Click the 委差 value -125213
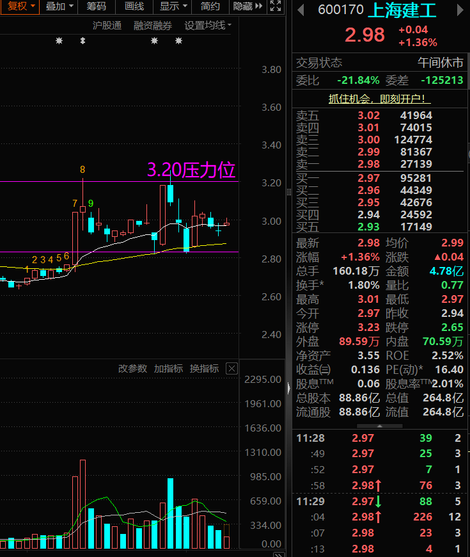470x557 pixels. pyautogui.click(x=442, y=80)
